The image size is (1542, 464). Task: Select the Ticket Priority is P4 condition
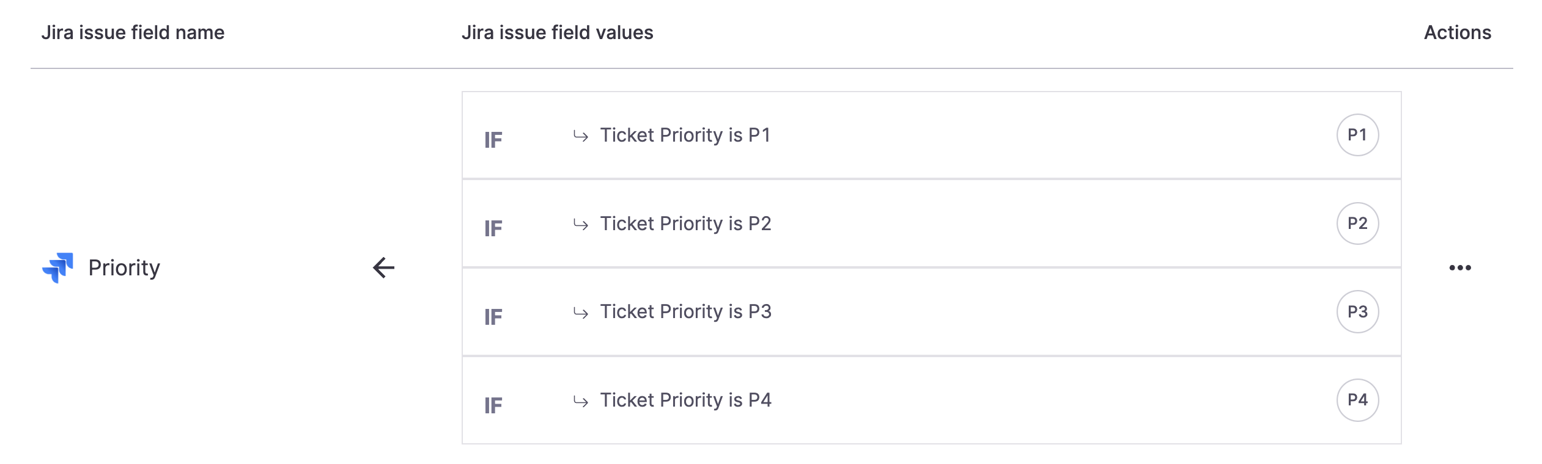pyautogui.click(x=685, y=400)
